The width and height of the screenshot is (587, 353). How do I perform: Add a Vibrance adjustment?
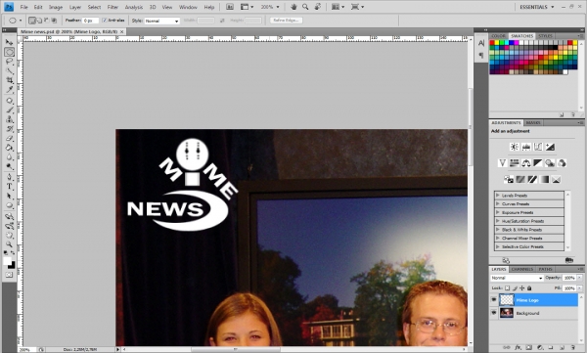tap(503, 163)
